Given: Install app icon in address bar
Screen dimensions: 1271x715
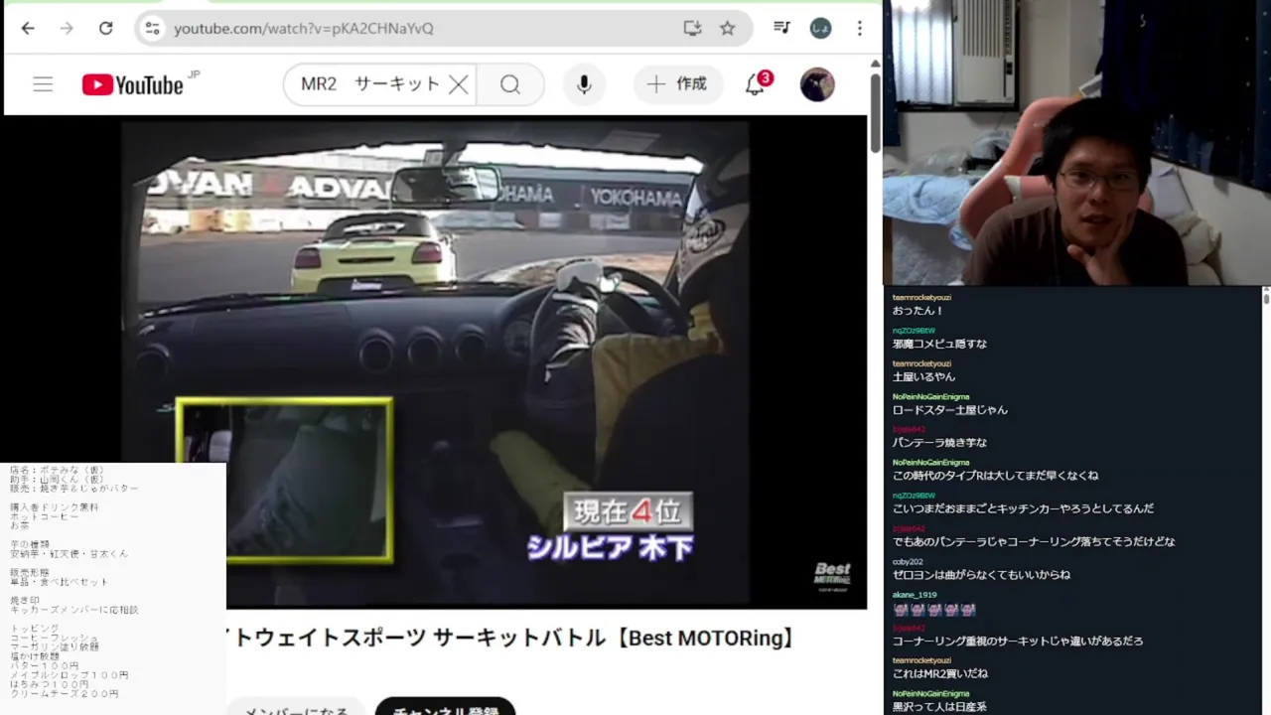Looking at the screenshot, I should [x=692, y=28].
